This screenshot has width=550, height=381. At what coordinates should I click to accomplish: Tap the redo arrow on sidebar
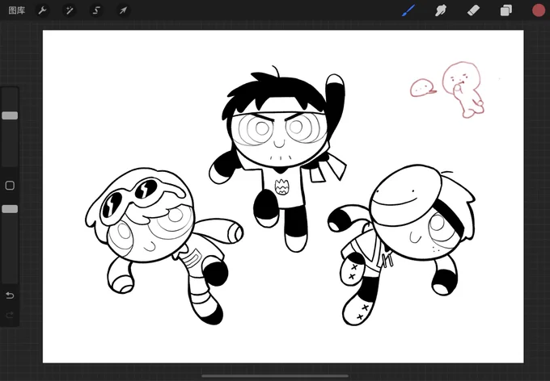(x=10, y=315)
